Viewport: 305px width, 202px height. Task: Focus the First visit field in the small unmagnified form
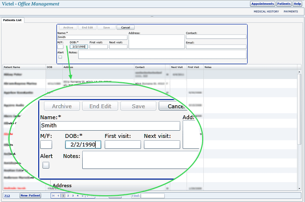click(98, 47)
